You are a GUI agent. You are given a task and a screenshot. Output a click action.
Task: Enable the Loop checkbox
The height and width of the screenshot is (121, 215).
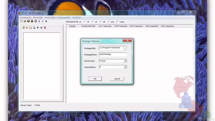click(x=118, y=22)
